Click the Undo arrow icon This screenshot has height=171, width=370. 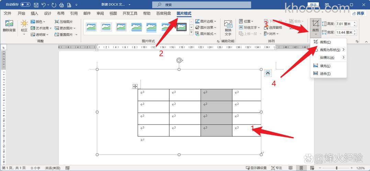44,5
